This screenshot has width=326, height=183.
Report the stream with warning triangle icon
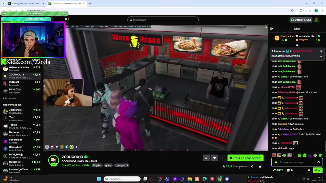pyautogui.click(x=260, y=166)
